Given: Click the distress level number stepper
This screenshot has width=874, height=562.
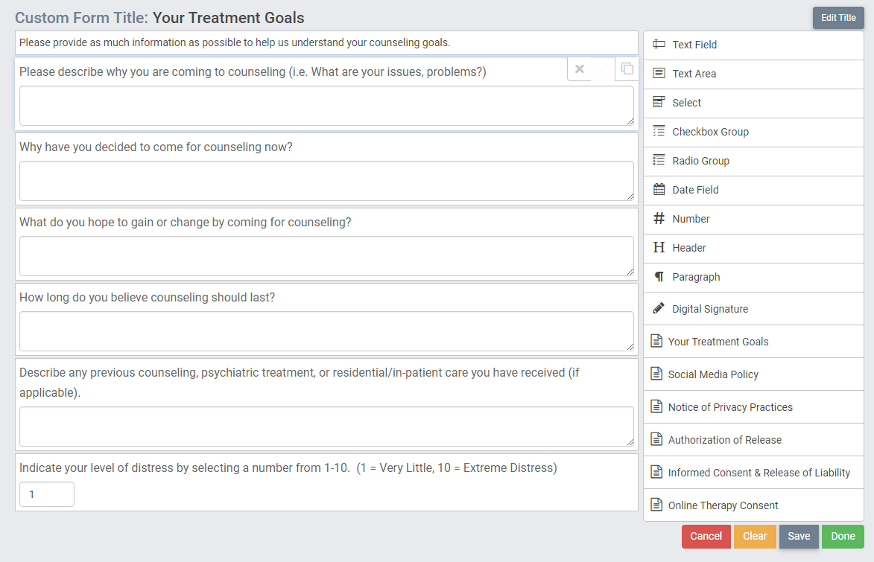Looking at the screenshot, I should click(x=47, y=494).
